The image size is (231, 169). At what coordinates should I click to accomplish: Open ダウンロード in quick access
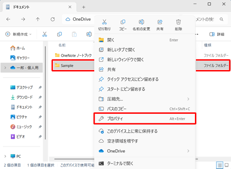21,97
